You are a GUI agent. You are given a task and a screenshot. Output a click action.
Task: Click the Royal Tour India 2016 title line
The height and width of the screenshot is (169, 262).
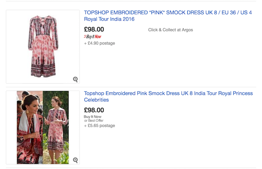(109, 19)
